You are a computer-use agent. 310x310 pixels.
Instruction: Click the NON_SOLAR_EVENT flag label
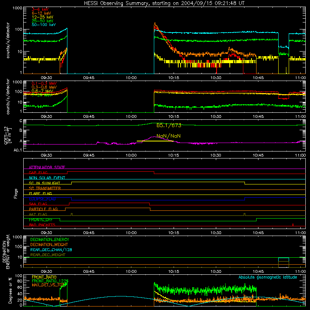click(x=47, y=178)
